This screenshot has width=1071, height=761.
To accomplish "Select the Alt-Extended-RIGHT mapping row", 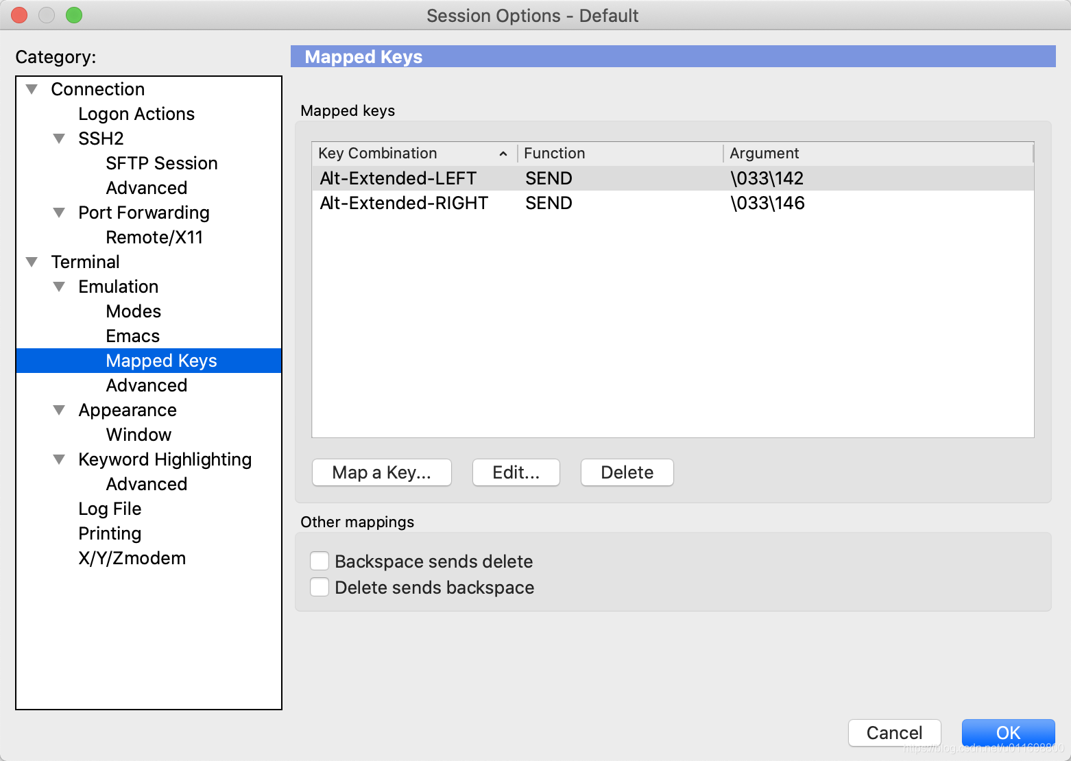I will (673, 203).
